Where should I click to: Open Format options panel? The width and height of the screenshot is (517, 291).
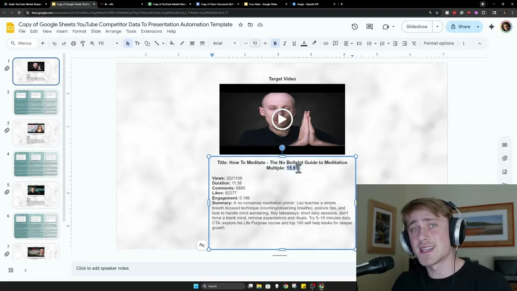(439, 43)
